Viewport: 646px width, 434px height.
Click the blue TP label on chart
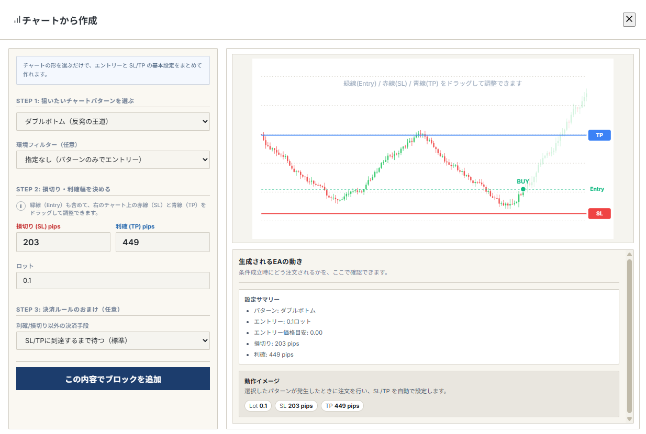click(599, 135)
